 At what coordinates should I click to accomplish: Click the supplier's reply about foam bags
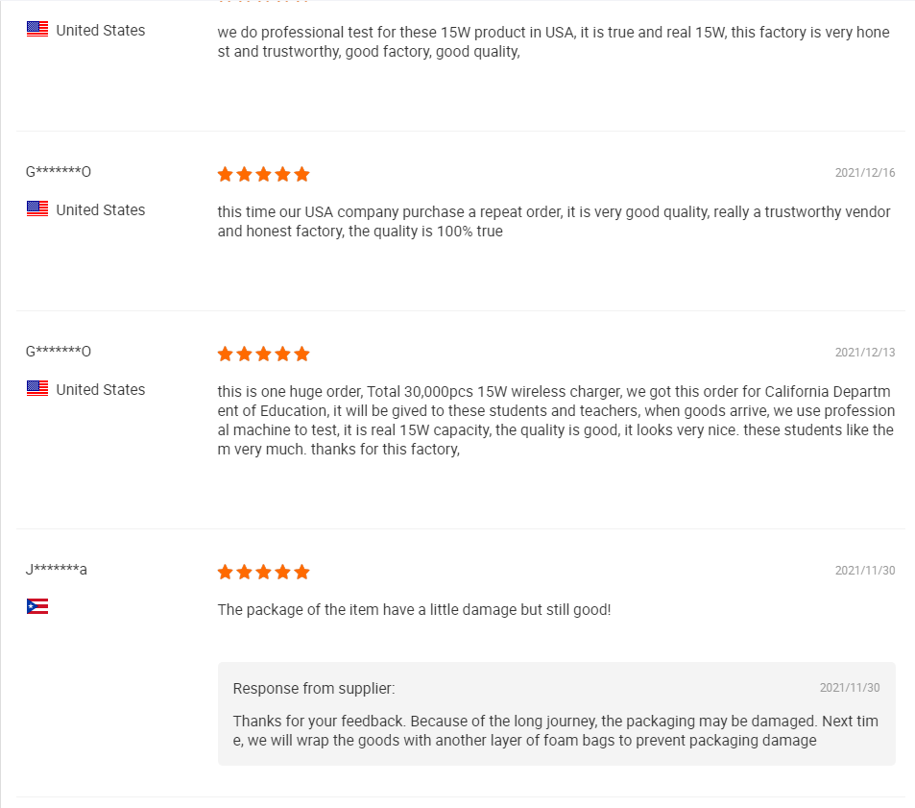tap(555, 730)
